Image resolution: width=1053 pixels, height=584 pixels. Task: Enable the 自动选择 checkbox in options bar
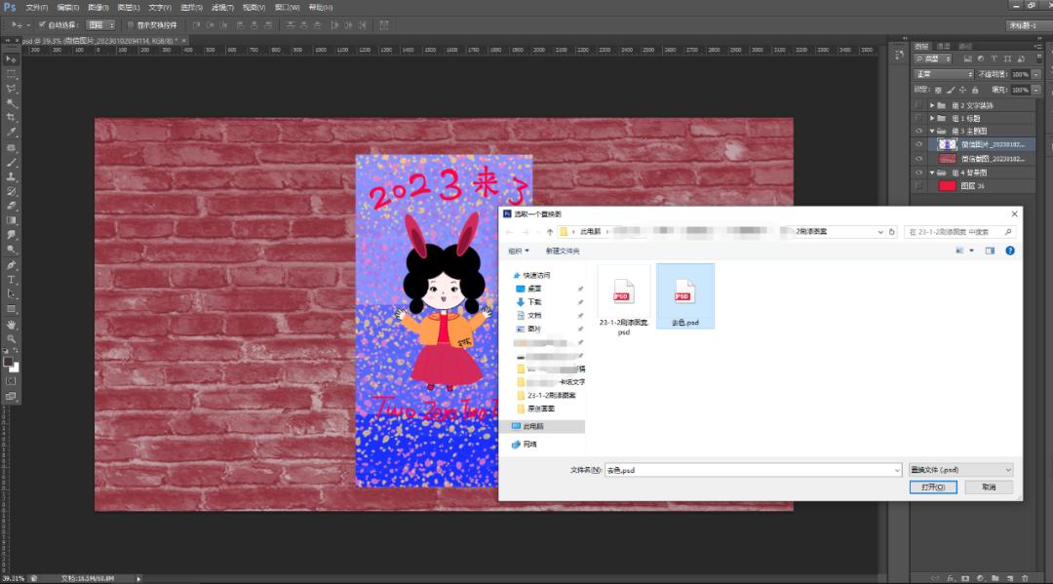(41, 23)
